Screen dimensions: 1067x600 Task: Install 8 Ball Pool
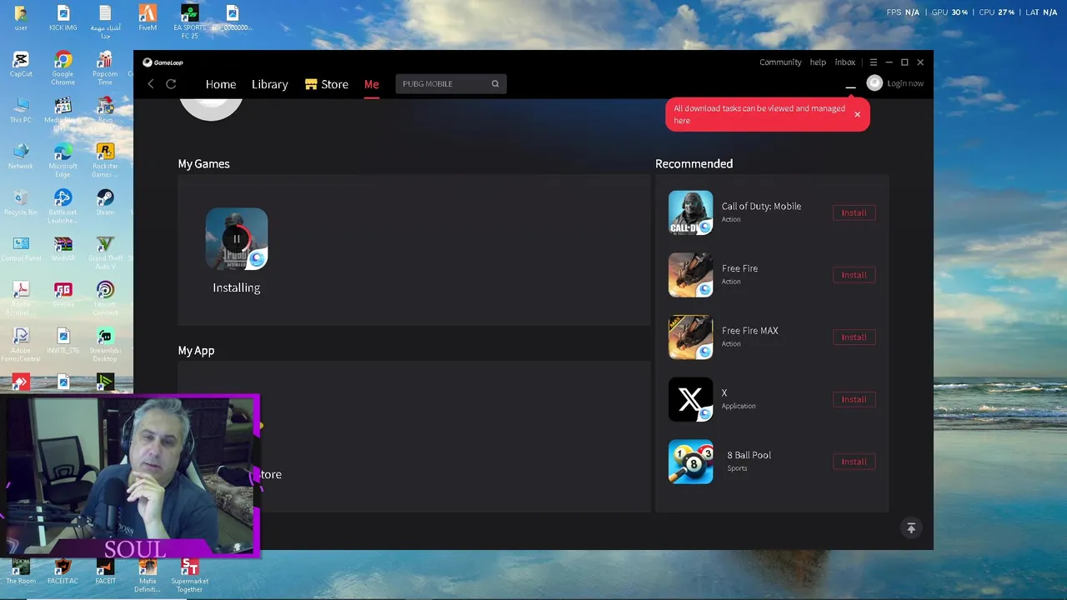click(x=854, y=462)
